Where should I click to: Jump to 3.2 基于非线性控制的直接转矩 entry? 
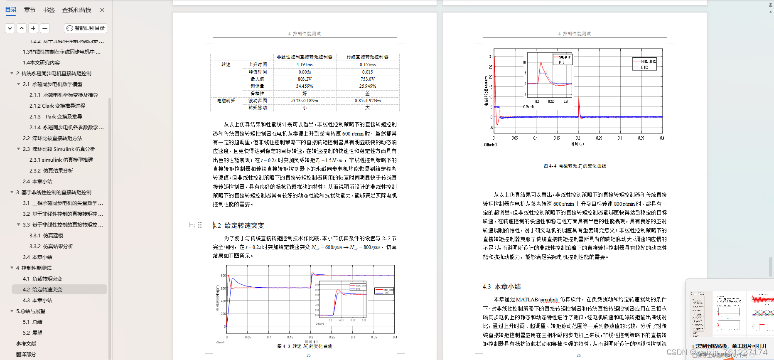click(x=63, y=214)
